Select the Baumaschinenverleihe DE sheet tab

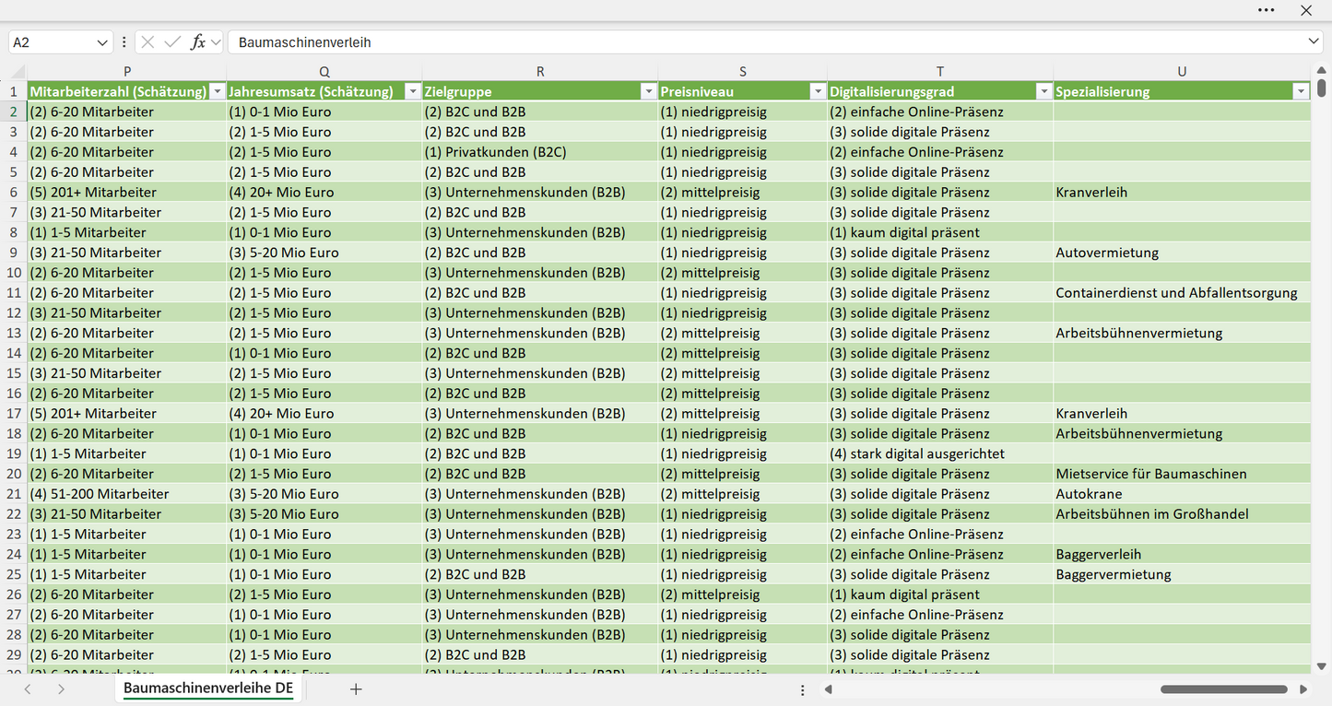point(208,688)
